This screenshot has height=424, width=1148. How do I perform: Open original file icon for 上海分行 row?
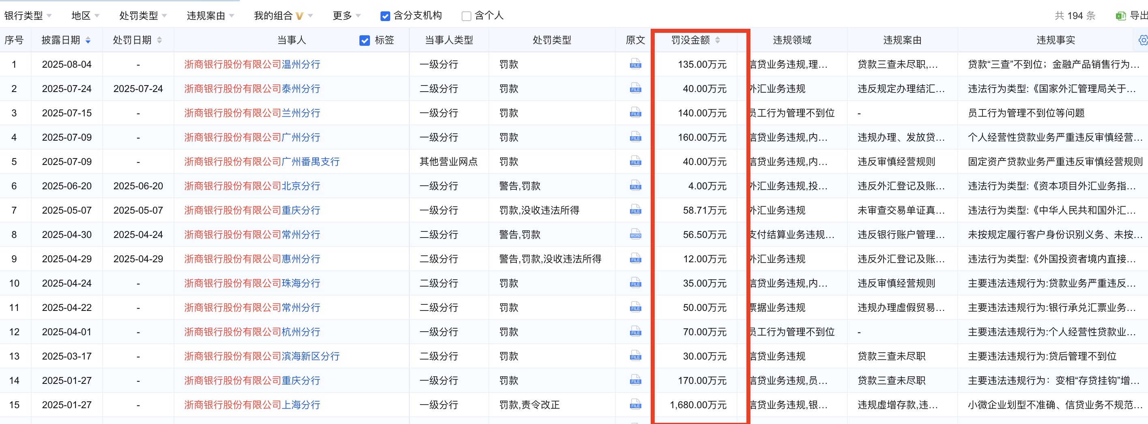pyautogui.click(x=636, y=405)
